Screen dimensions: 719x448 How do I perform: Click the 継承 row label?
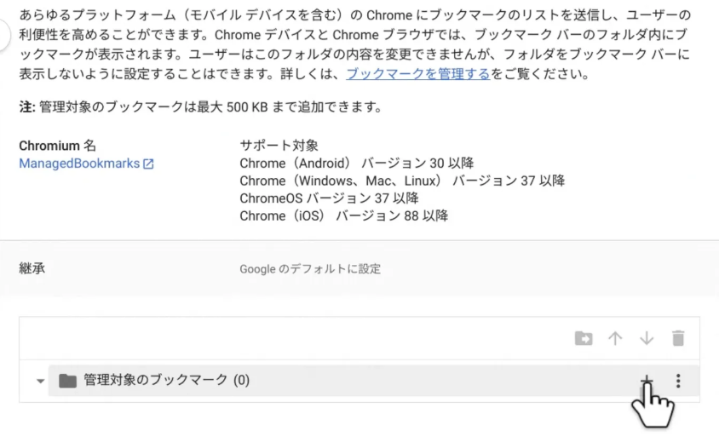coord(32,269)
